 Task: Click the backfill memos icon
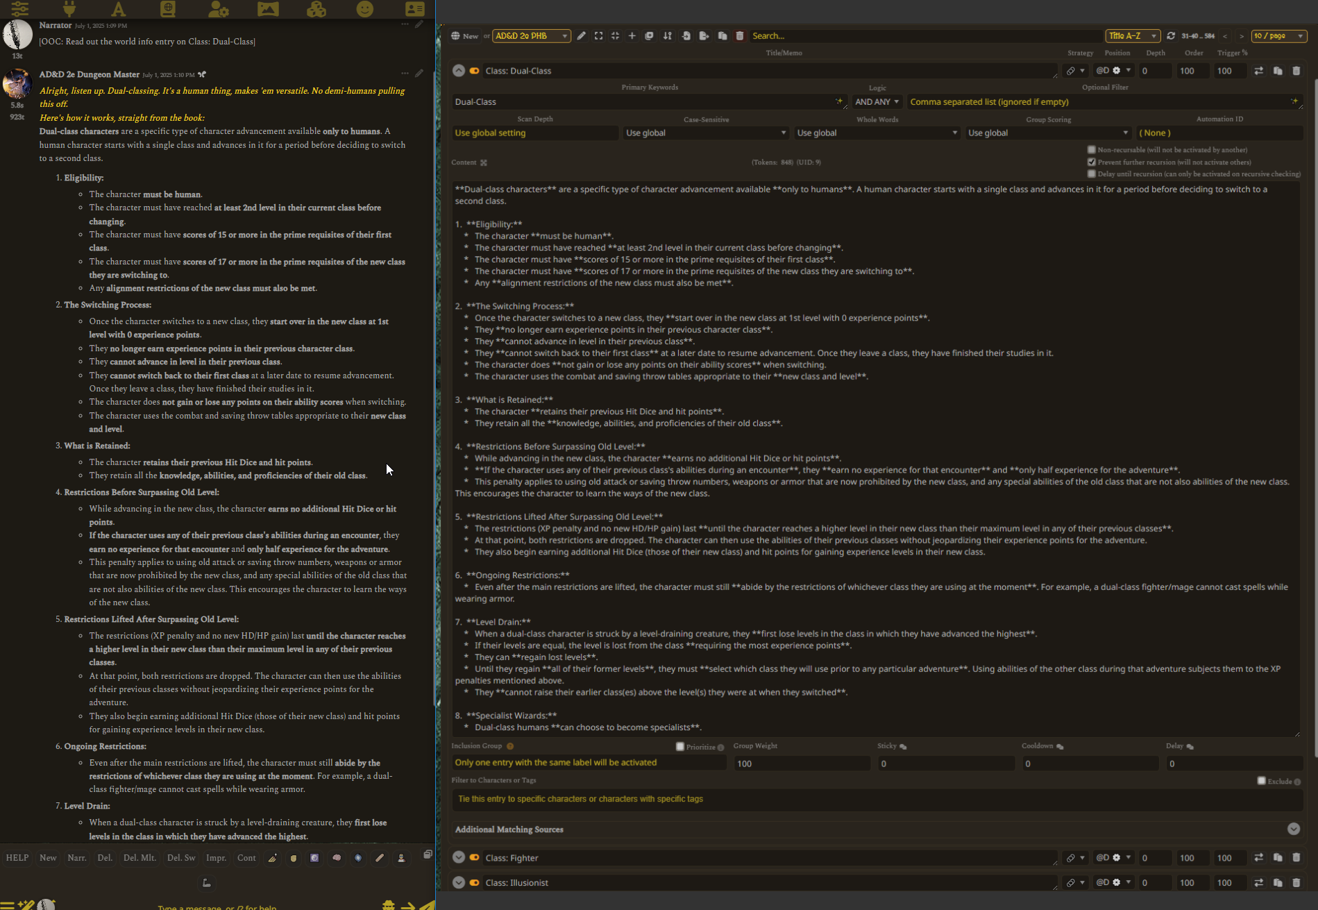click(x=650, y=36)
